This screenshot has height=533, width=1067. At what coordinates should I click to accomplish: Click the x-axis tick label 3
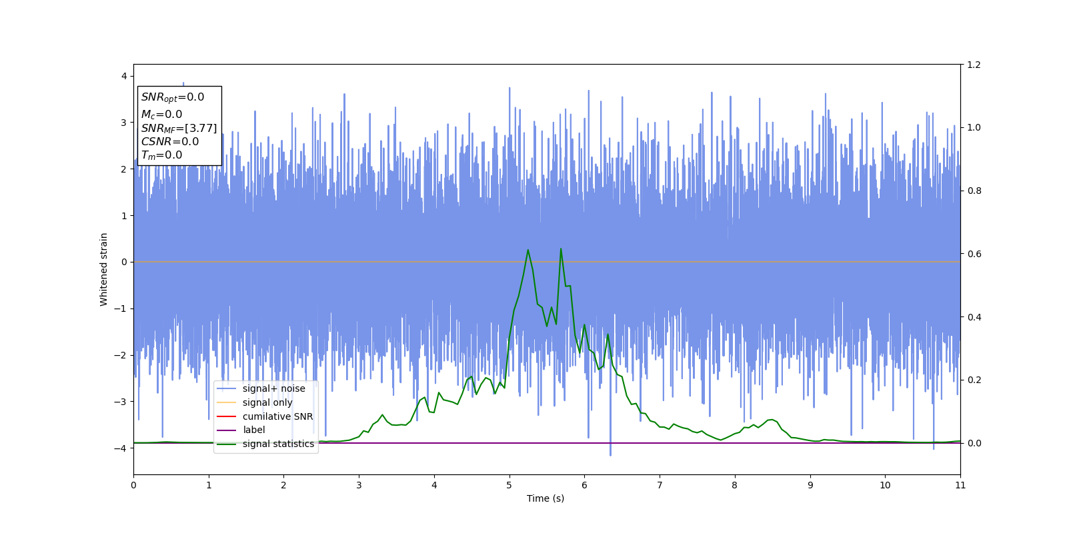[359, 485]
